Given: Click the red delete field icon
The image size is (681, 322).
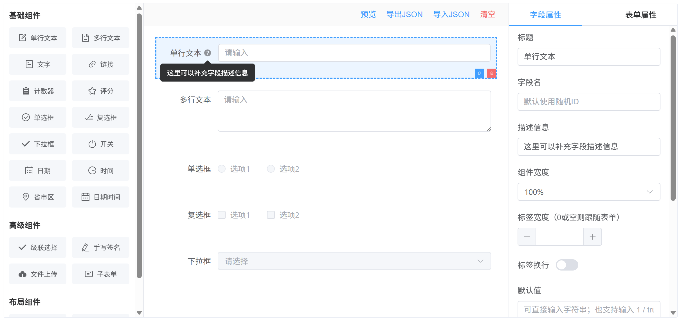Looking at the screenshot, I should click(x=491, y=73).
